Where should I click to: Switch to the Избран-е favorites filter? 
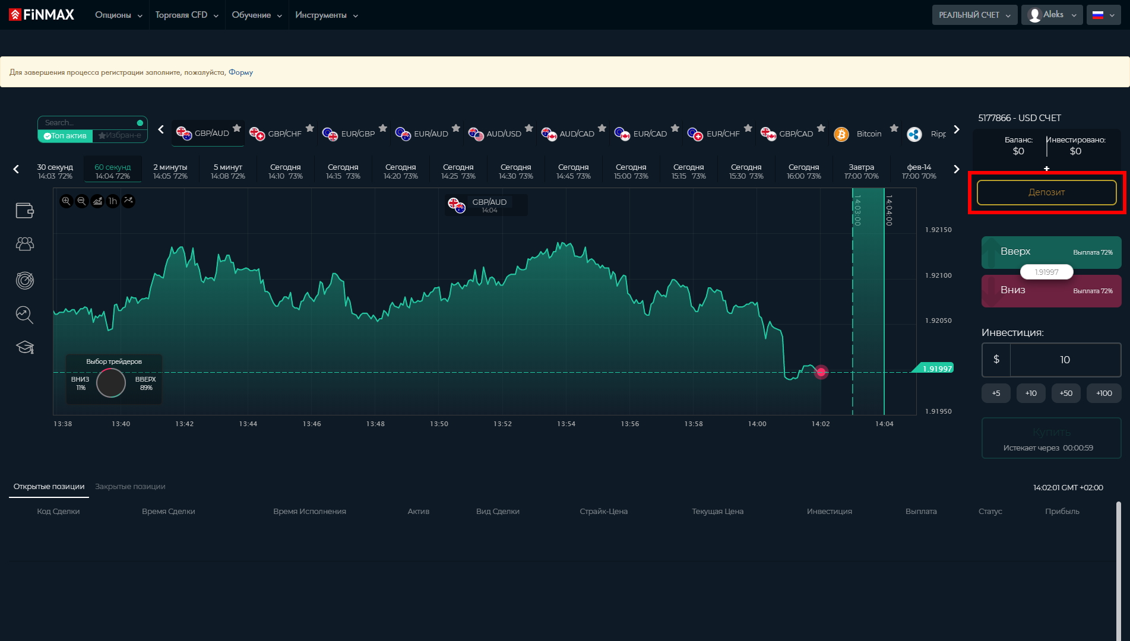pos(120,136)
